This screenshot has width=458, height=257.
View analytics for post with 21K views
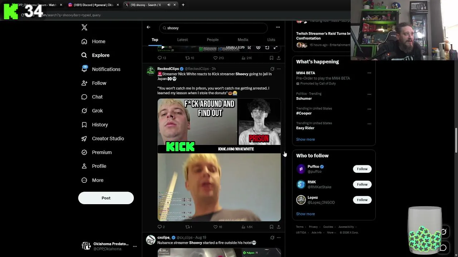[x=247, y=58]
